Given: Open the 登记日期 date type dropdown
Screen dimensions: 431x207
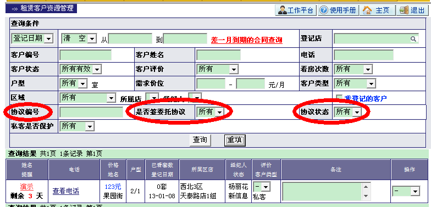Looking at the screenshot, I should (32, 38).
